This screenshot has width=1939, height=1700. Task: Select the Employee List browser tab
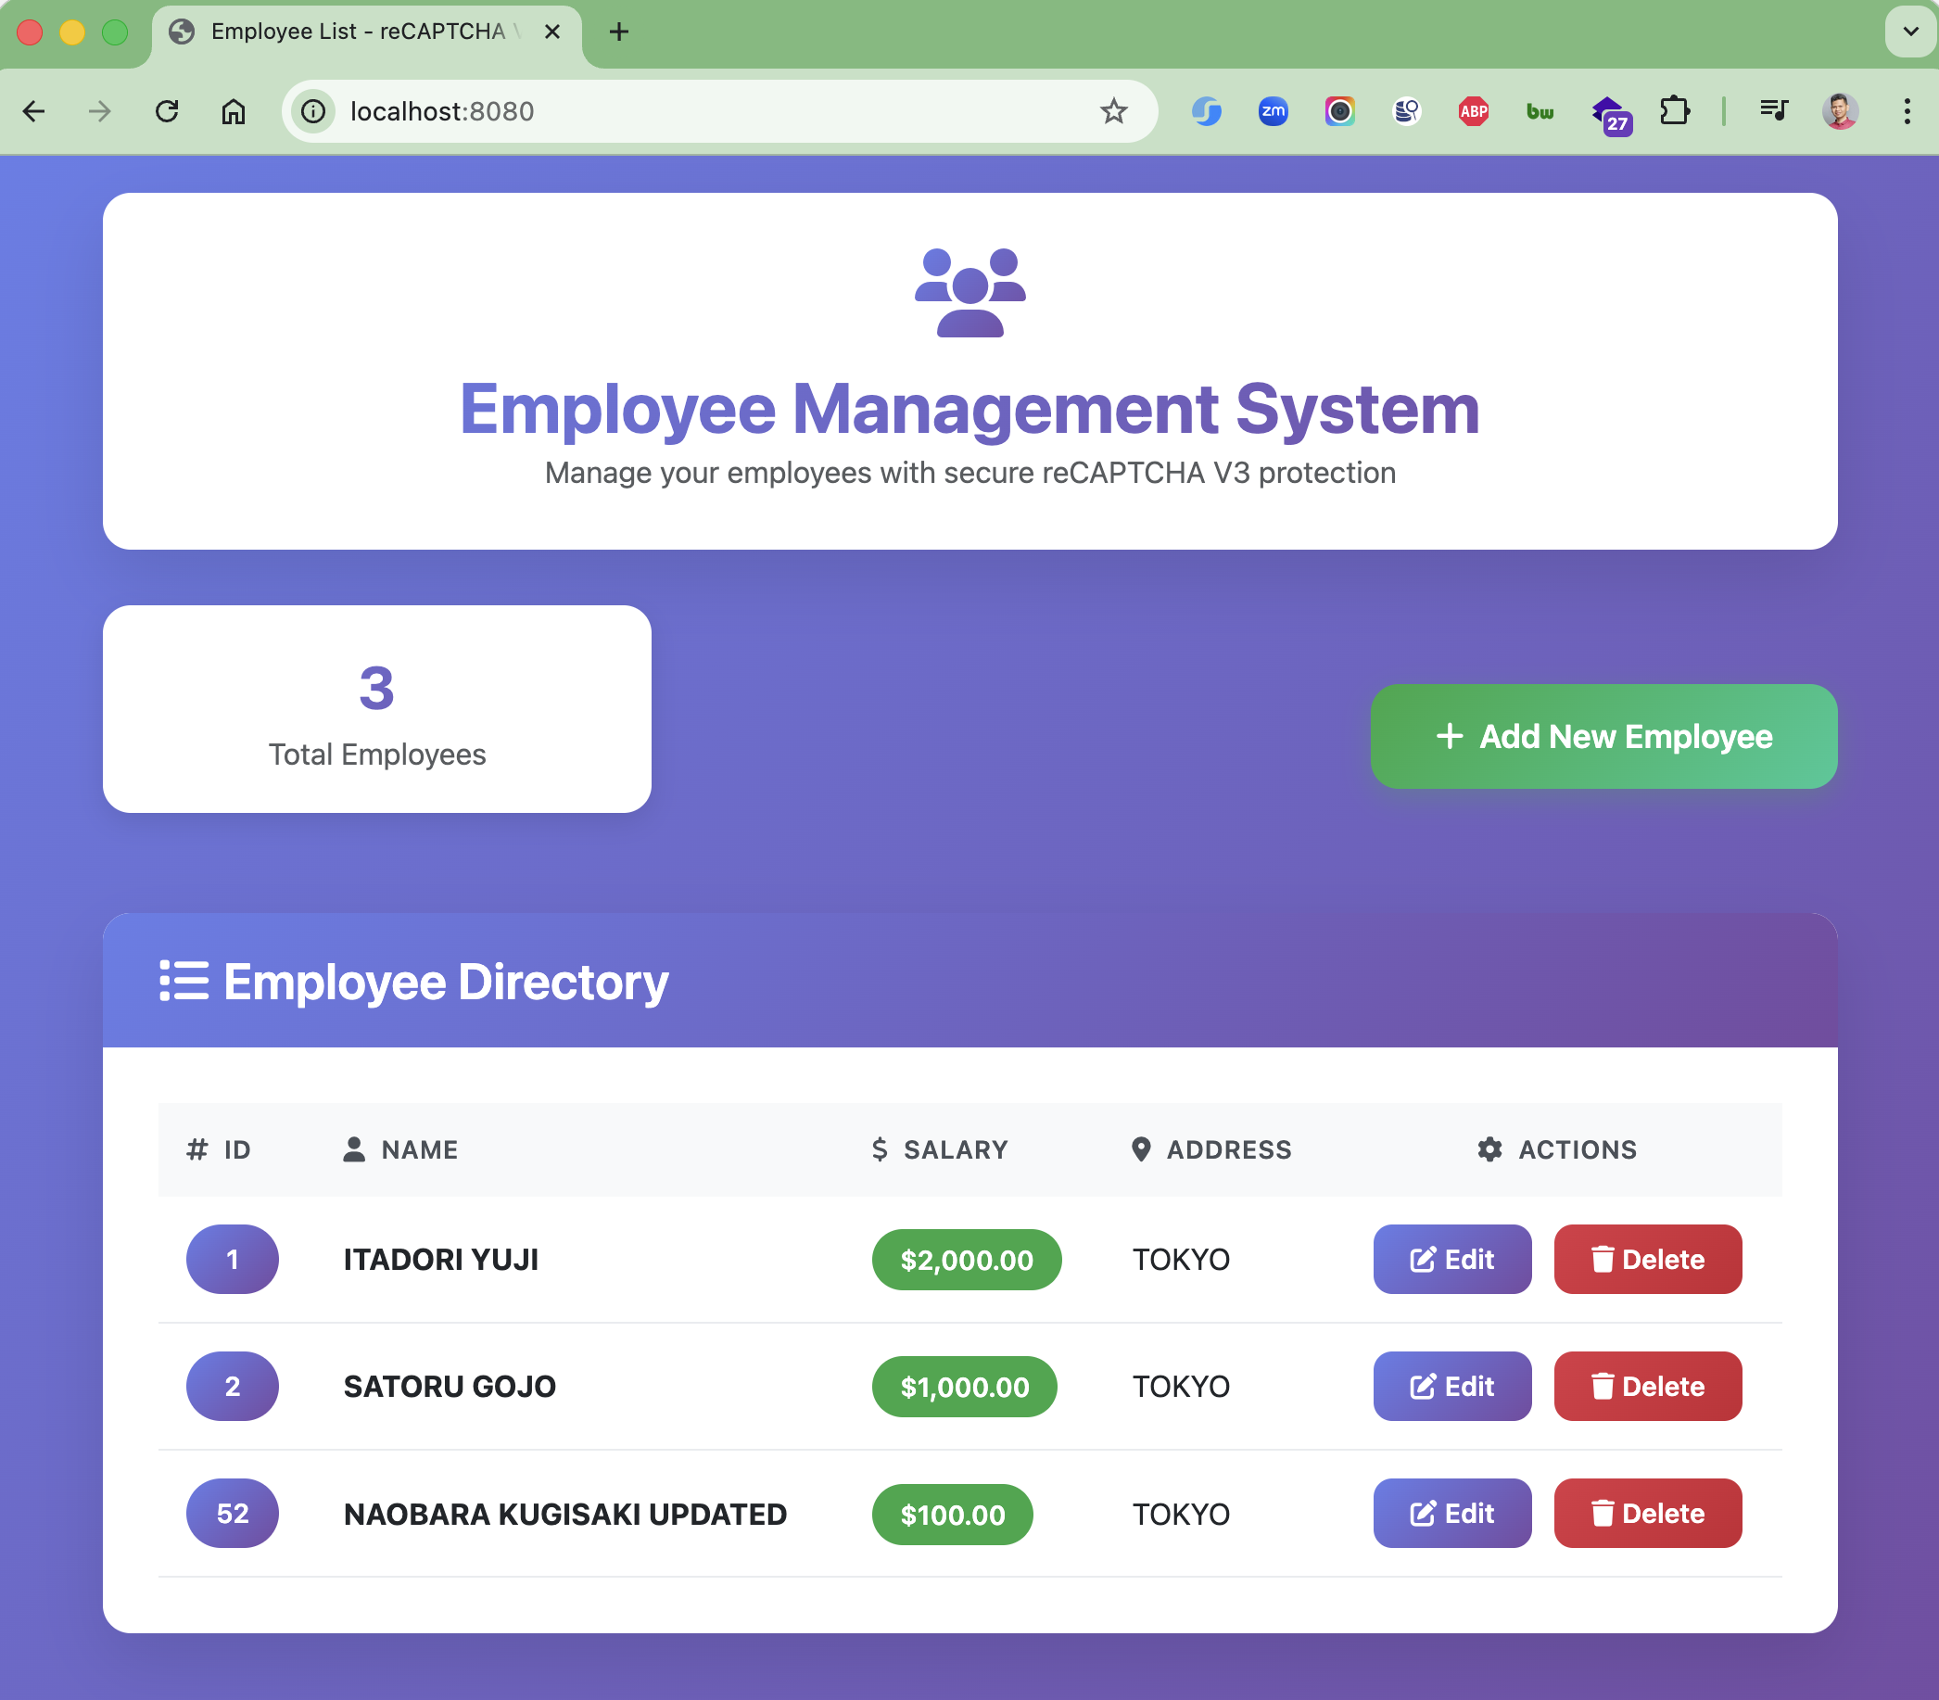coord(358,32)
